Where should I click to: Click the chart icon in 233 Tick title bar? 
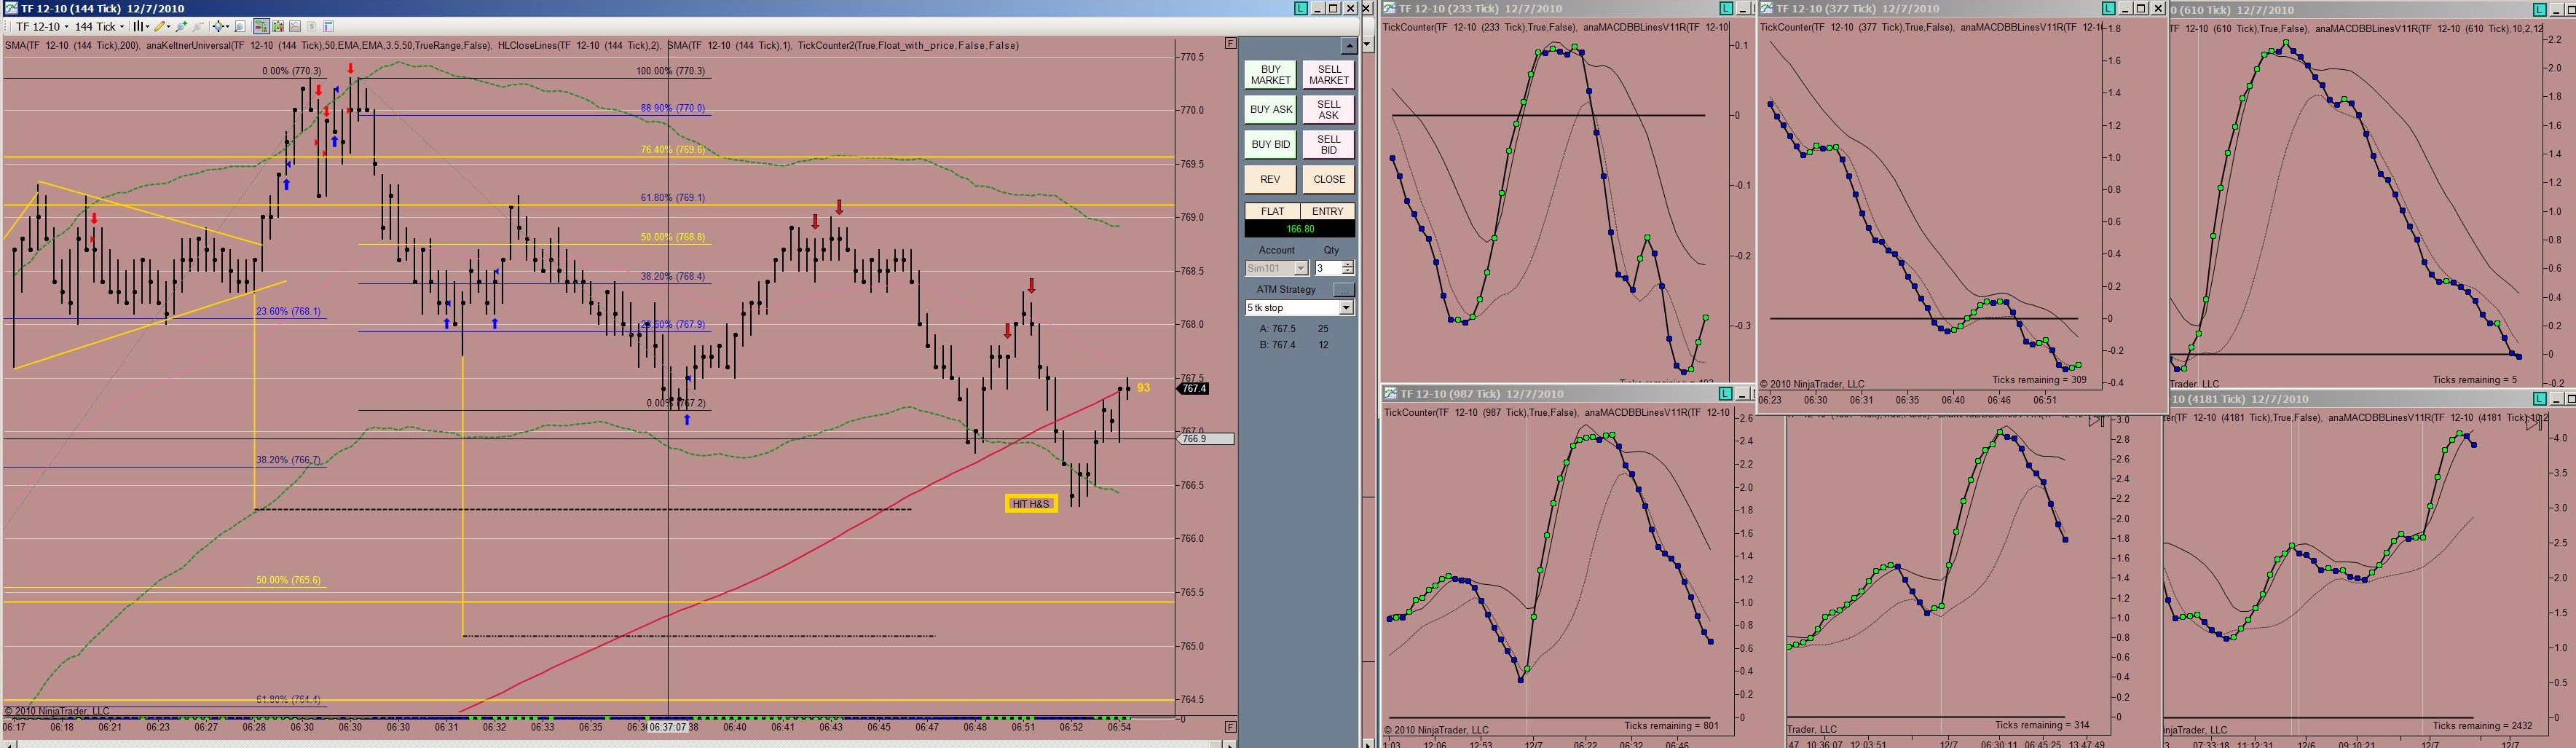click(x=1390, y=8)
